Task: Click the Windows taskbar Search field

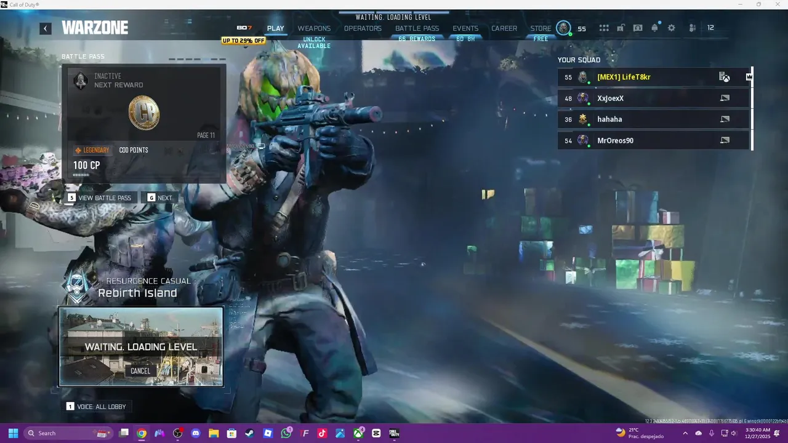Action: point(68,433)
